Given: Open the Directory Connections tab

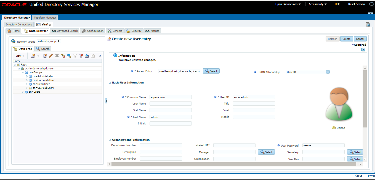Looking at the screenshot, I should pos(19,25).
